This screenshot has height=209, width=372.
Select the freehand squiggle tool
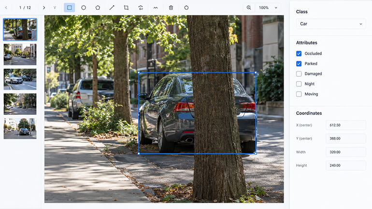click(156, 8)
